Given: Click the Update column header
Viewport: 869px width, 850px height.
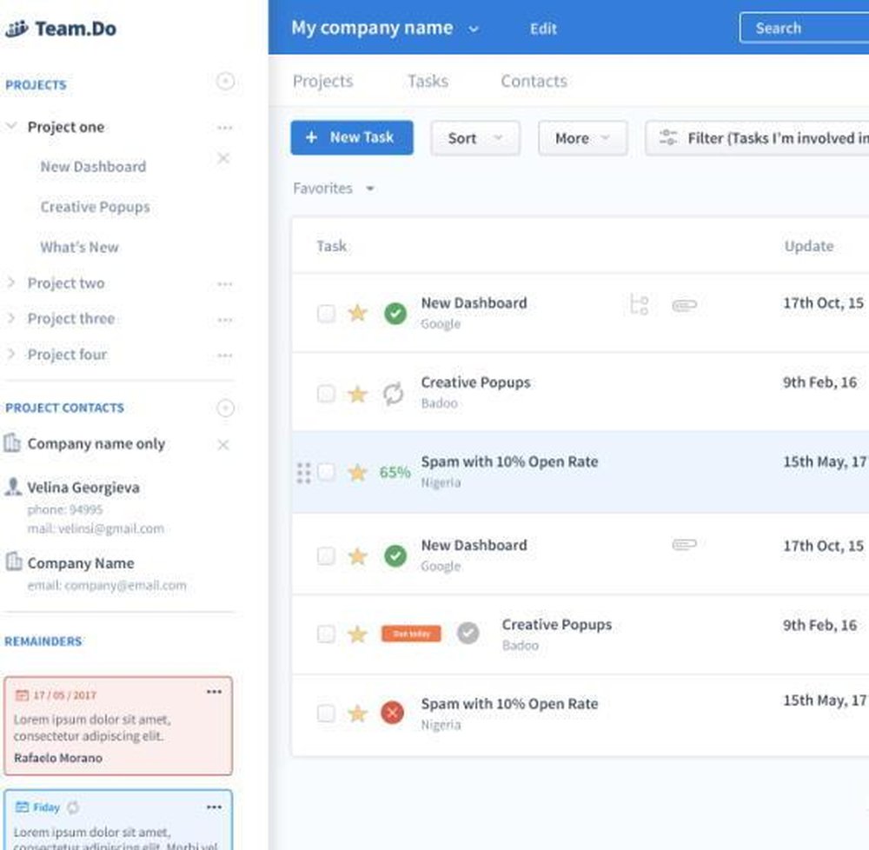Looking at the screenshot, I should point(808,246).
